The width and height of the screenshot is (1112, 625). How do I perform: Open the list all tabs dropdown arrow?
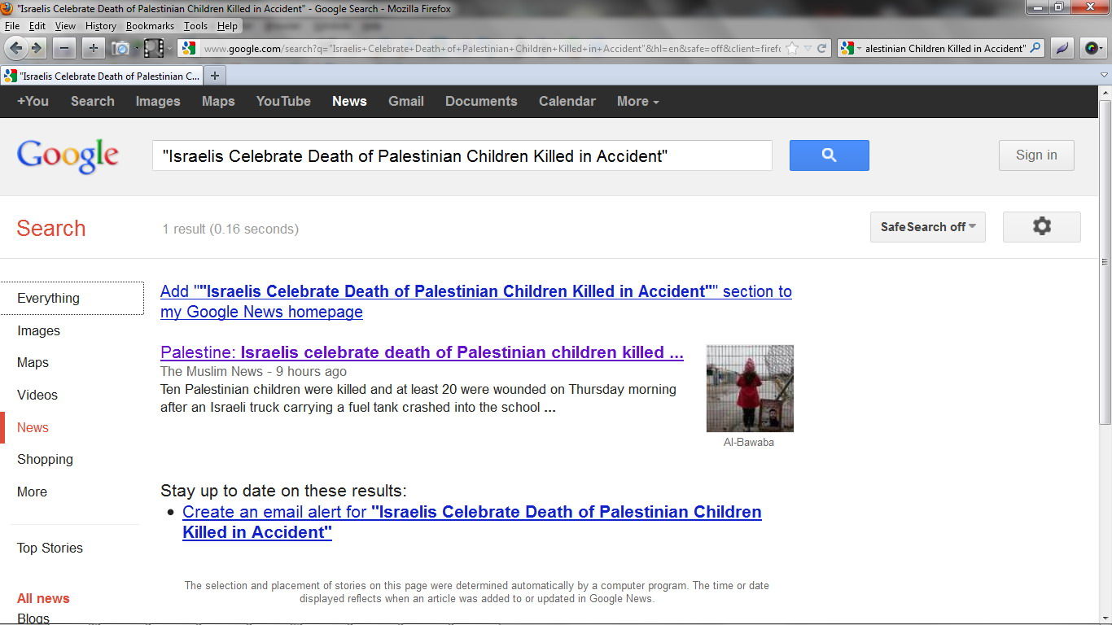click(x=1105, y=76)
